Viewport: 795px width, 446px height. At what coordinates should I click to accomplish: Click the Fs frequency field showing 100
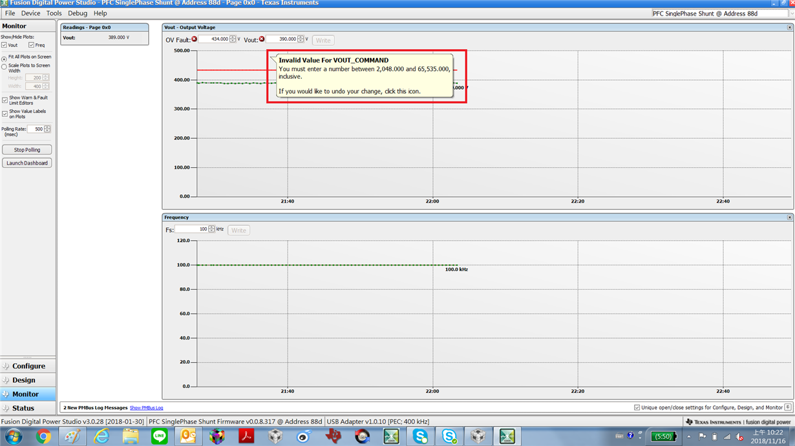tap(192, 229)
